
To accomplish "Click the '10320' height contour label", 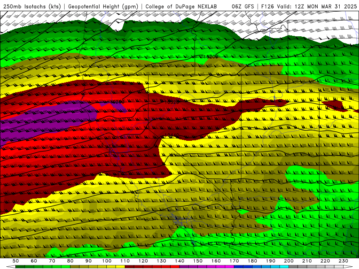I will (x=172, y=102).
